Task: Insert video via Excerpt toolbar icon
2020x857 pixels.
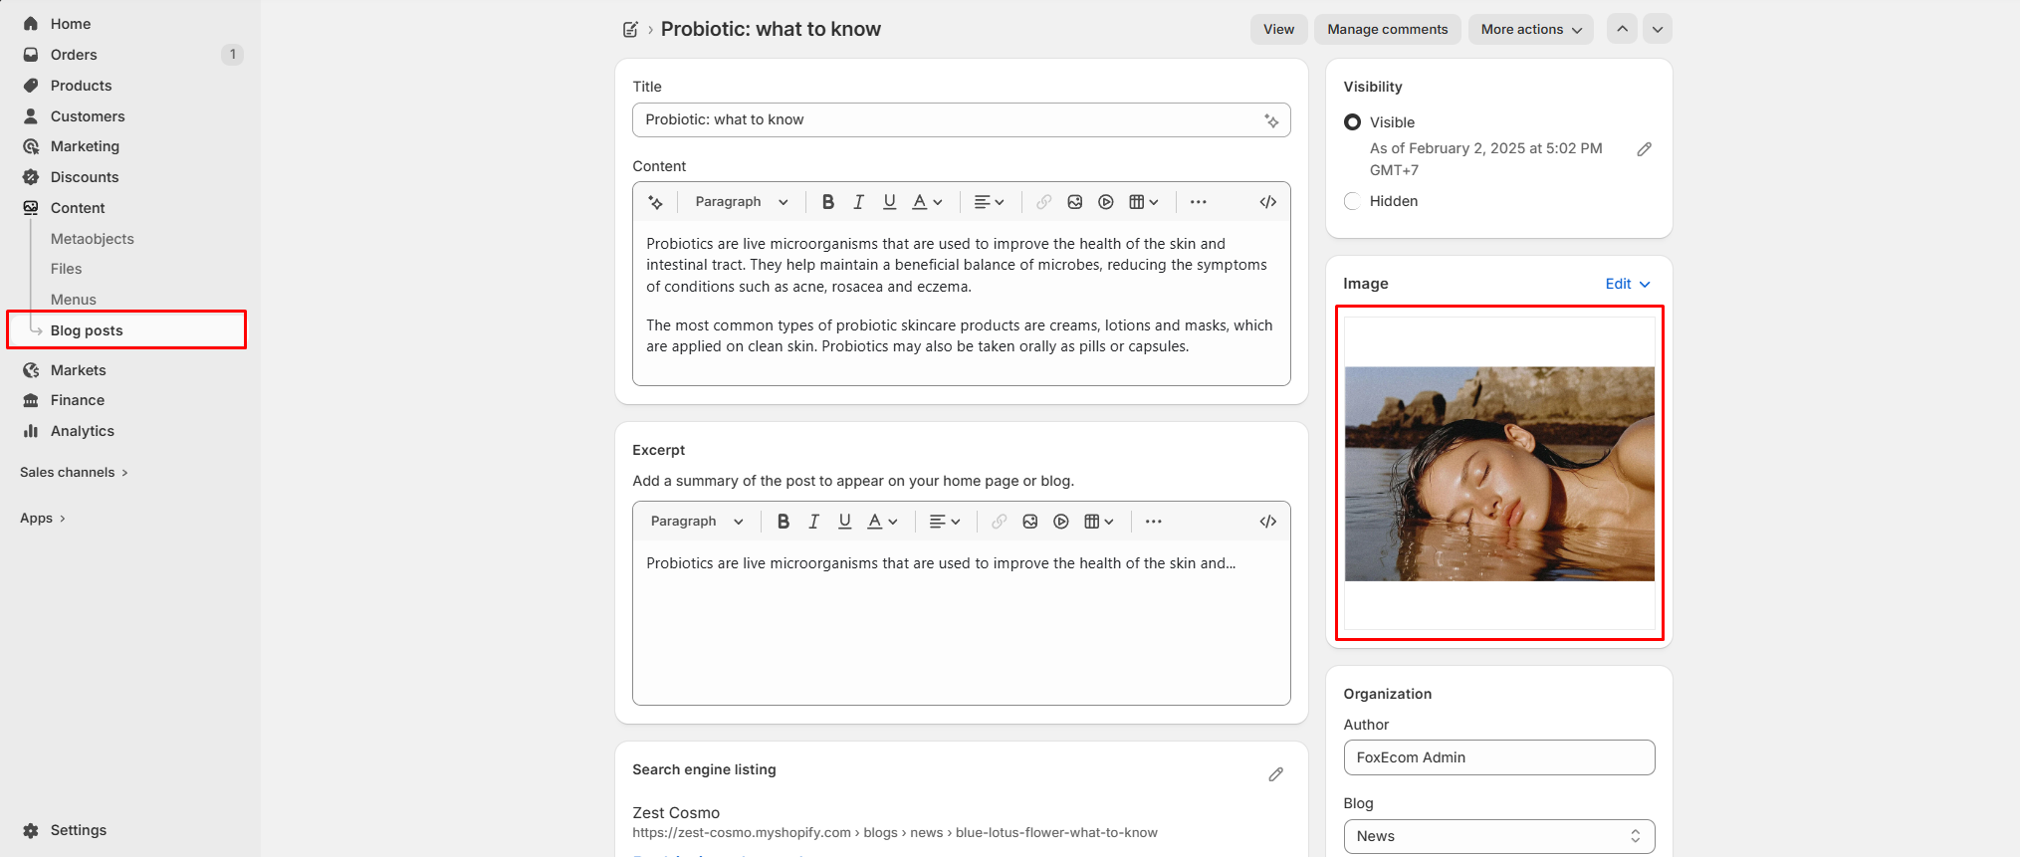Action: coord(1060,522)
